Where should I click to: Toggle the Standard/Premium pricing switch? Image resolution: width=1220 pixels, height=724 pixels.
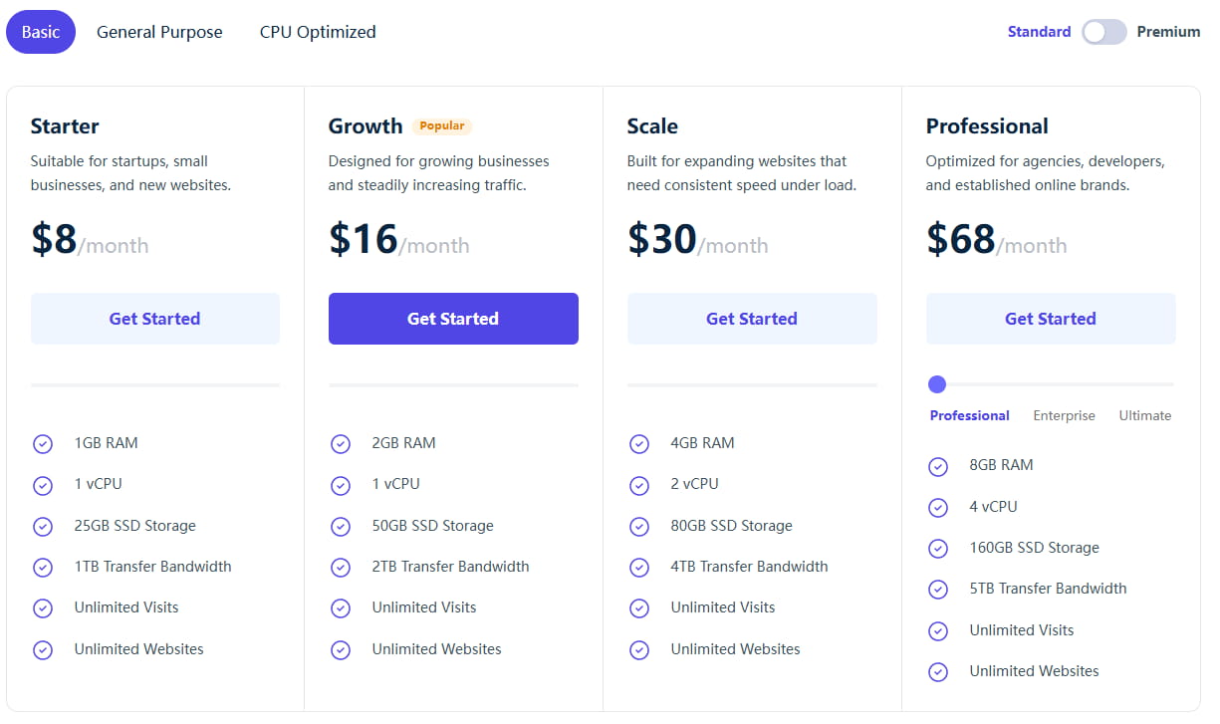1103,32
